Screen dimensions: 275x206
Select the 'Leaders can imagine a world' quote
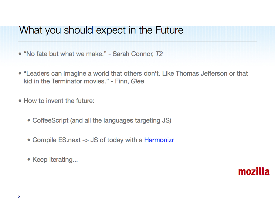[136, 77]
